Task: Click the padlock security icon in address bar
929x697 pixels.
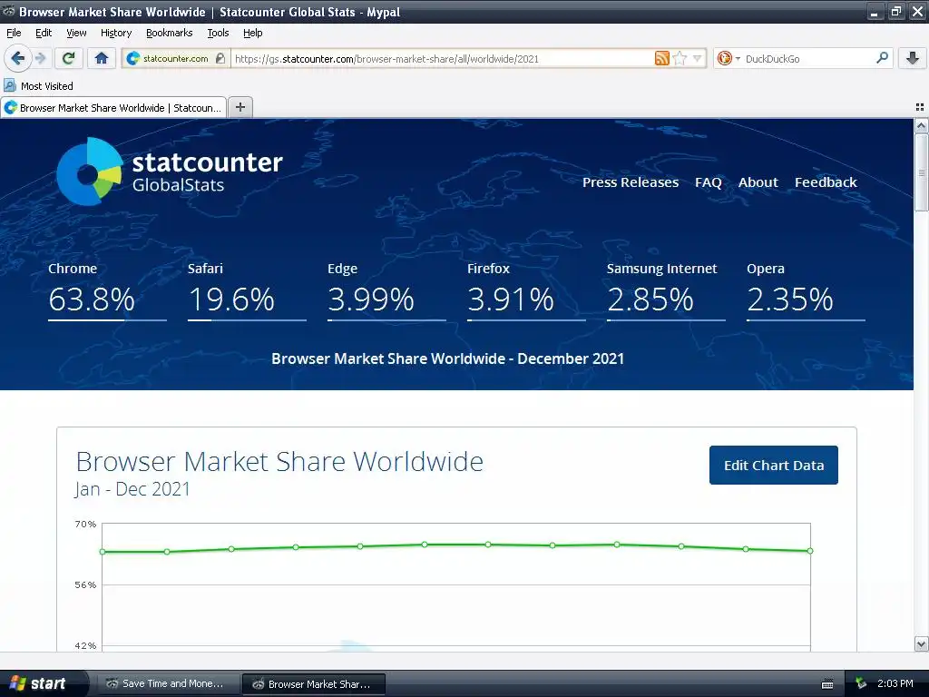Action: coord(220,58)
